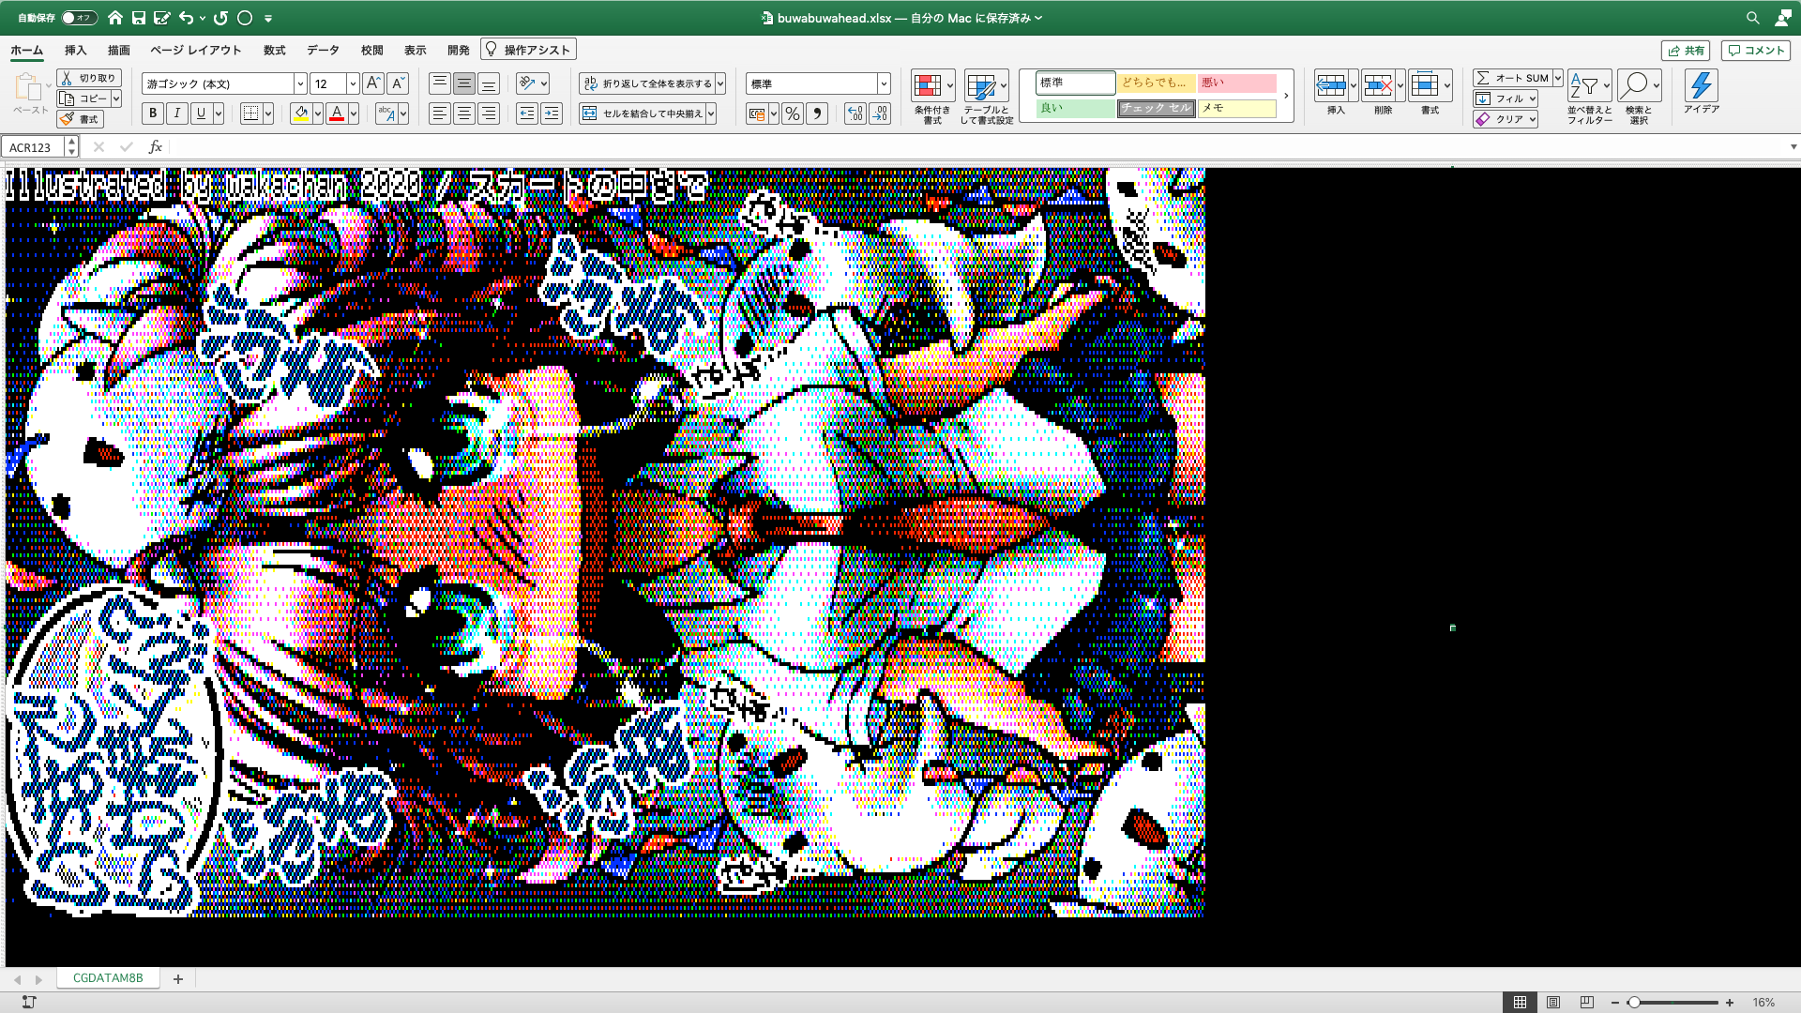Click the CGDATAM8B sheet tab
This screenshot has height=1013, width=1801.
[x=108, y=978]
